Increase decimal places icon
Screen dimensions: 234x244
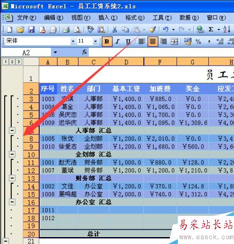tap(220, 42)
